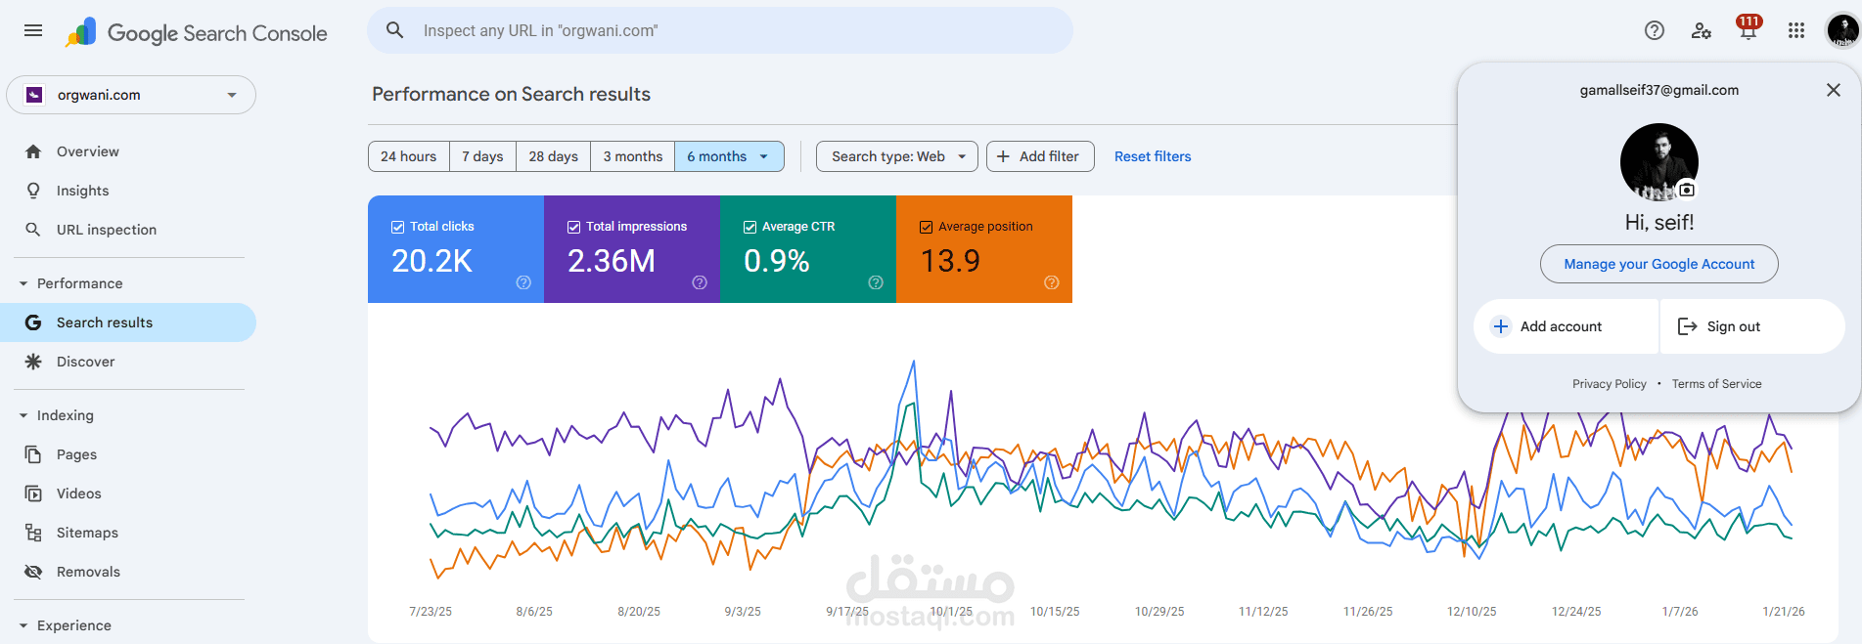Image resolution: width=1862 pixels, height=644 pixels.
Task: Click the Discover asterisk icon
Action: (x=33, y=362)
